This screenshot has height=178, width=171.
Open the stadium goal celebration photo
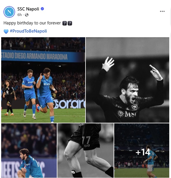(43, 80)
